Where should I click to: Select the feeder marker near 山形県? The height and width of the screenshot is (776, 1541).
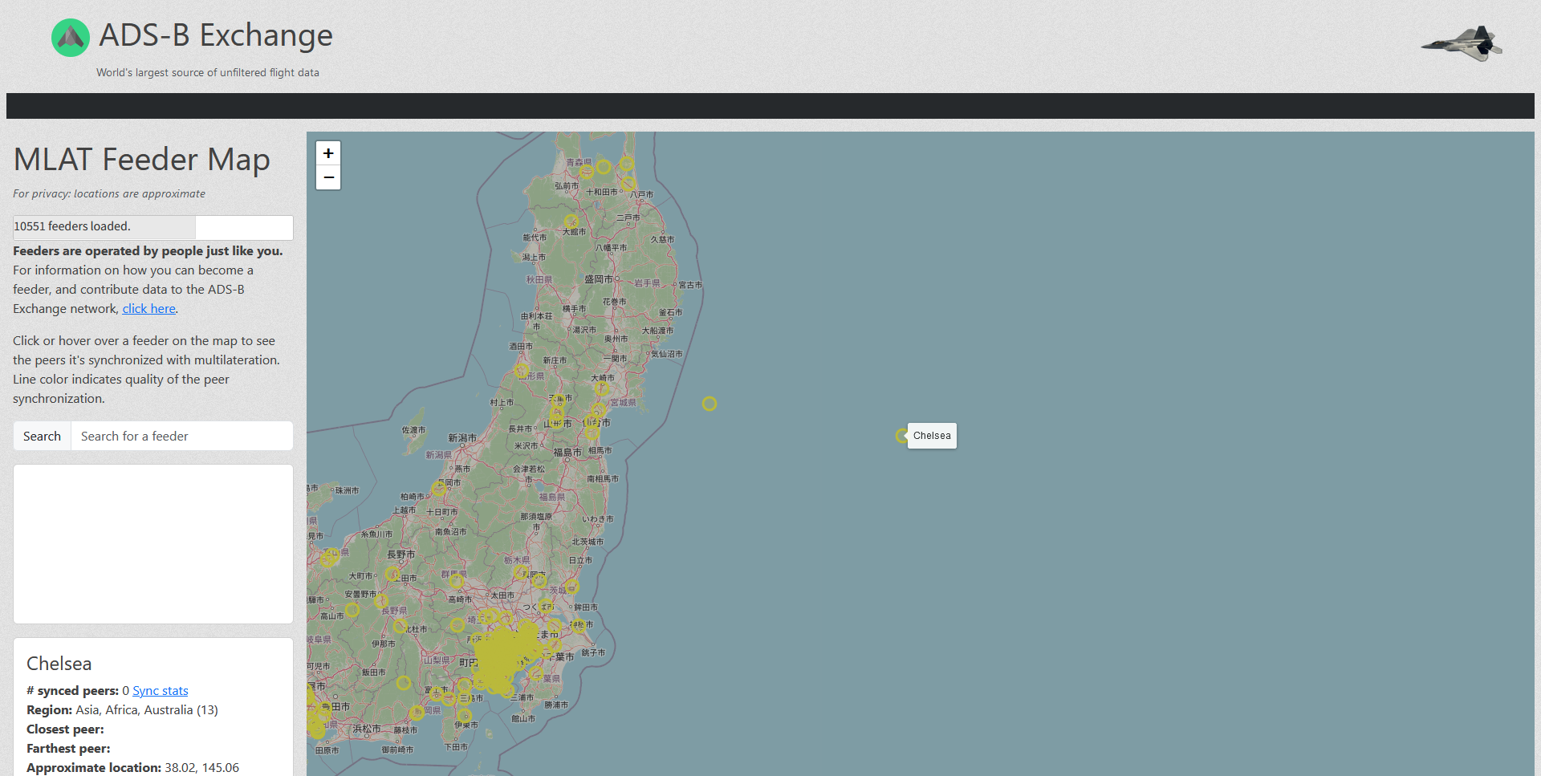click(x=522, y=371)
